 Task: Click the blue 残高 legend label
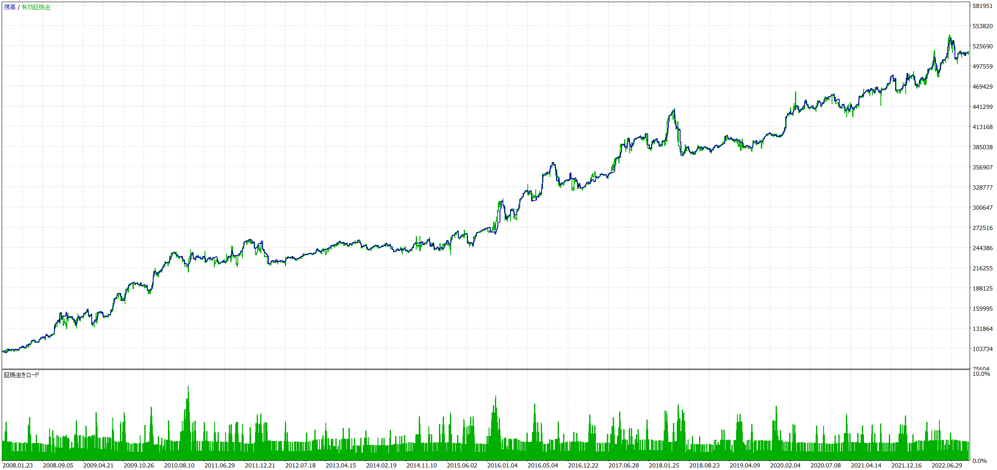(10, 7)
